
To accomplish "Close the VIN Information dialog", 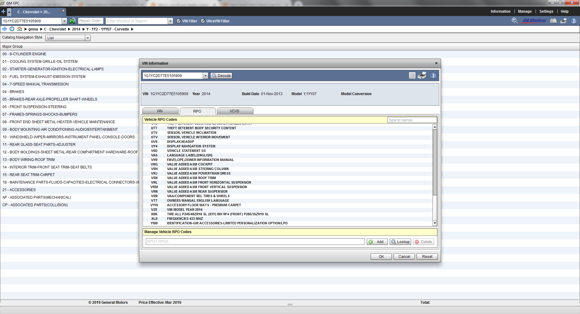I will coord(436,63).
